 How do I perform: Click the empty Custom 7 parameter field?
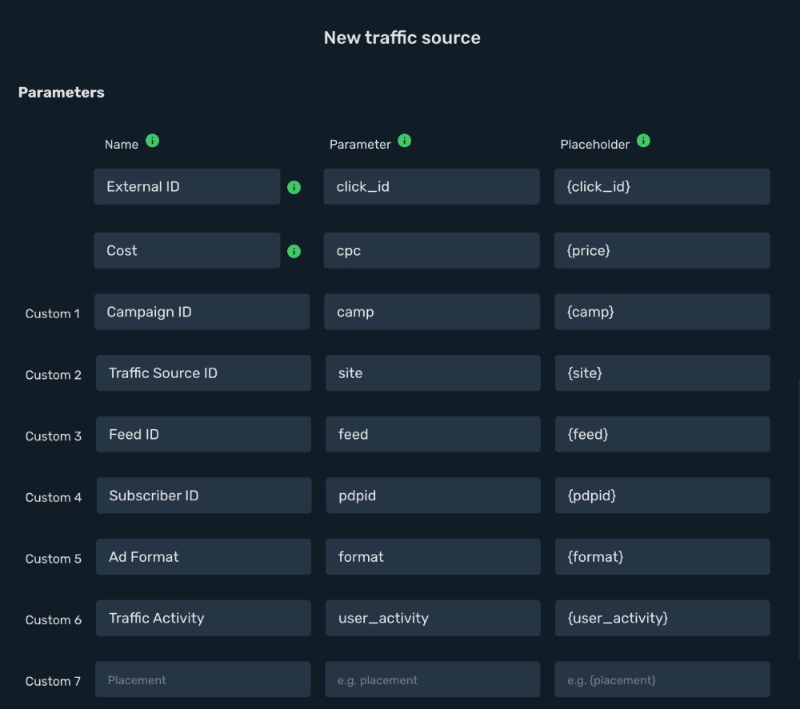coord(433,679)
